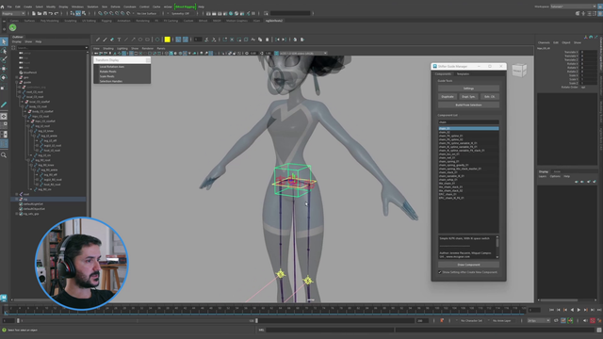603x339 pixels.
Task: Pick the Lasso select tool
Action: point(4,51)
